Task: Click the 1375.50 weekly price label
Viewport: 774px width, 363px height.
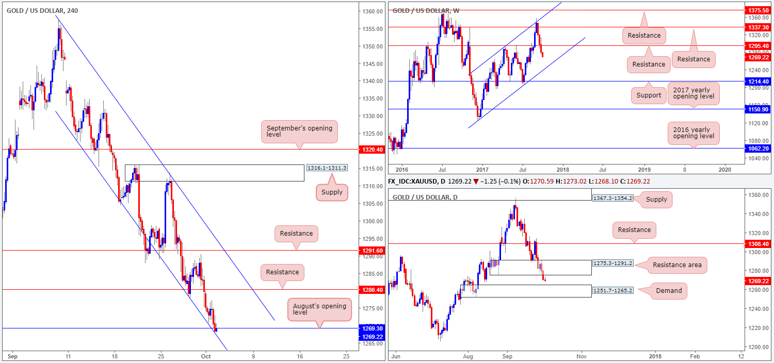Action: [x=759, y=10]
